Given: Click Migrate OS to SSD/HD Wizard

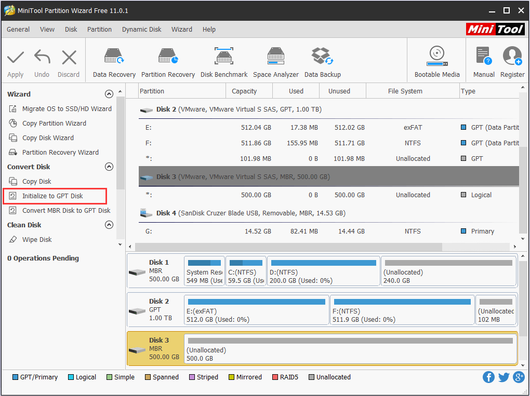Looking at the screenshot, I should (x=67, y=108).
